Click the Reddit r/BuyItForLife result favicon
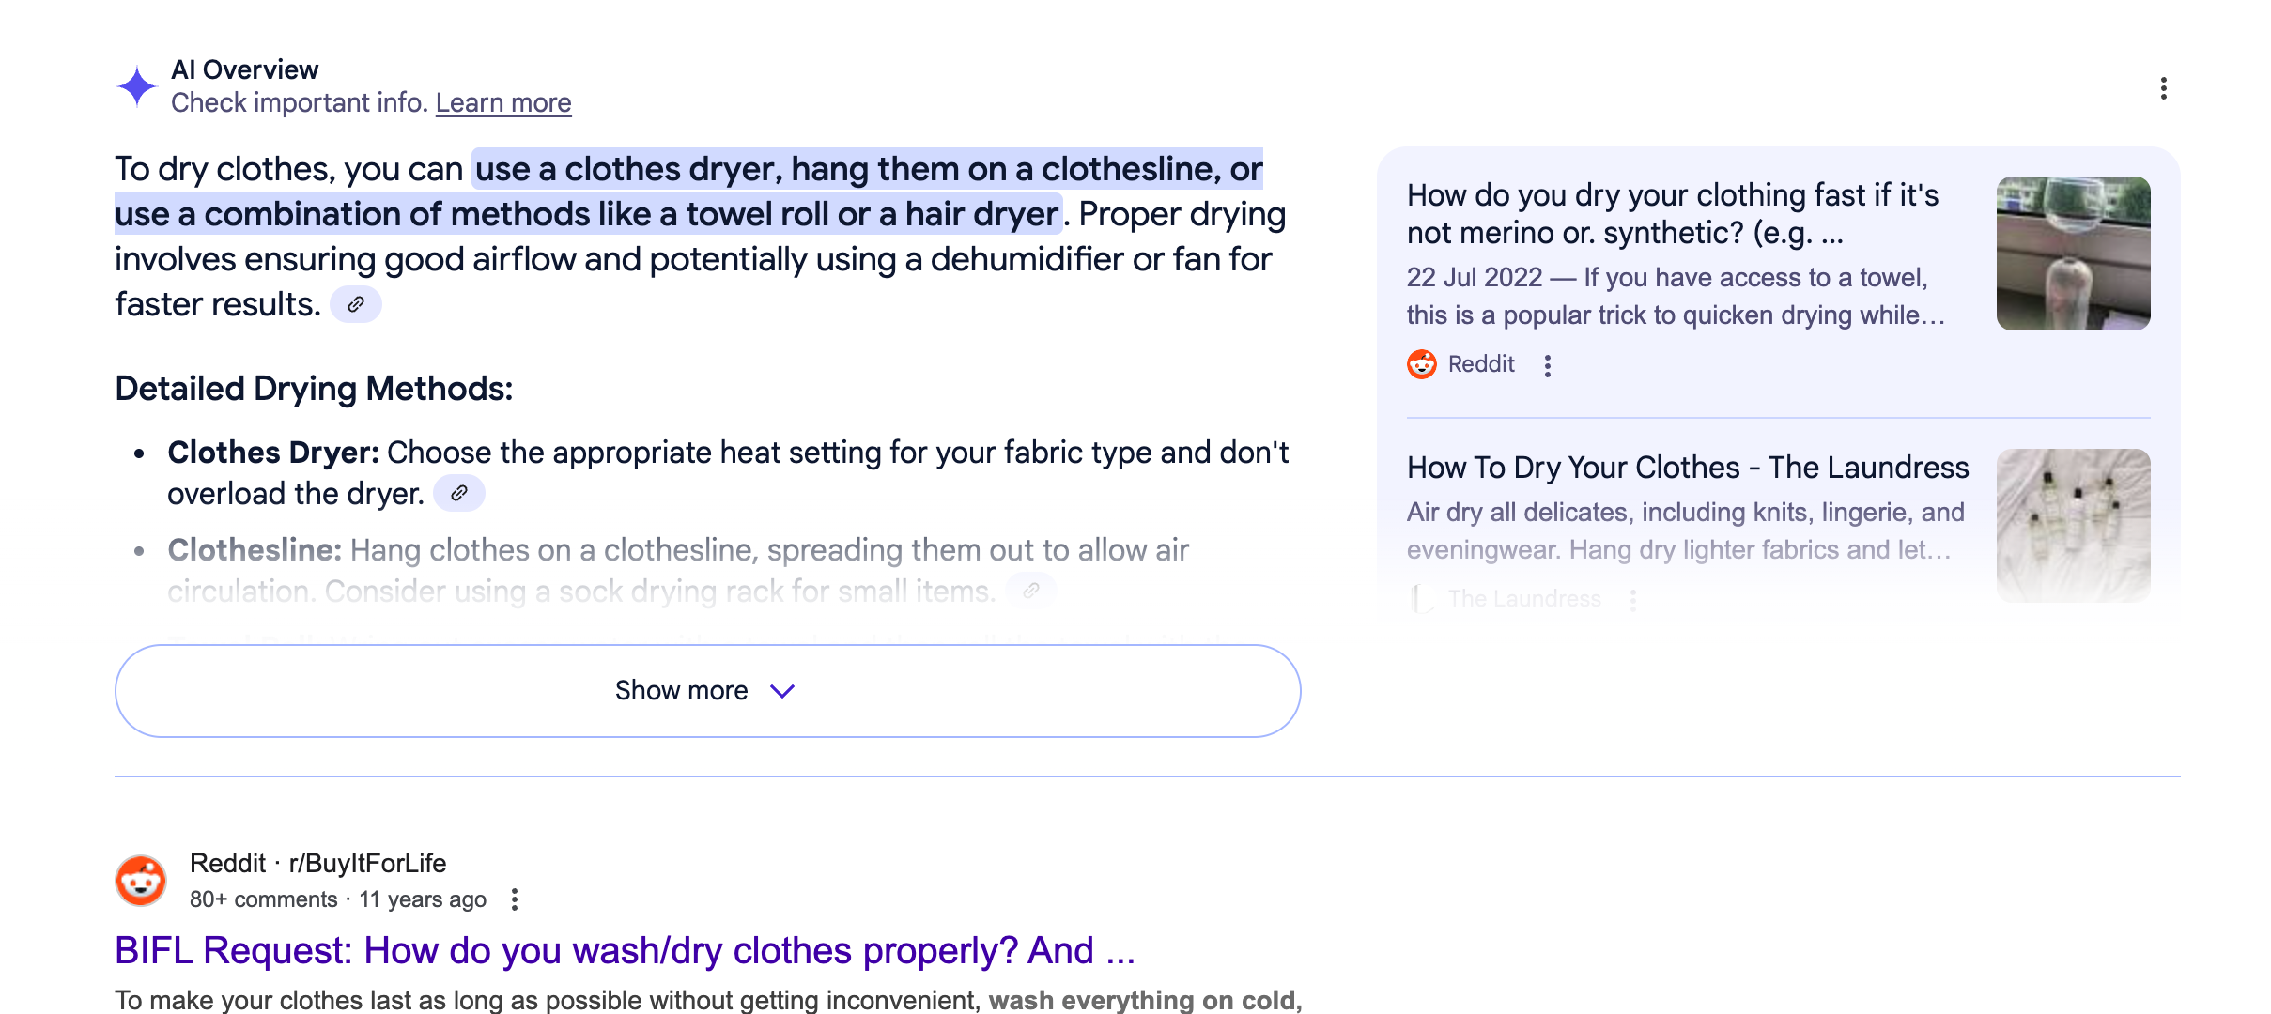The height and width of the screenshot is (1014, 2271). coord(141,881)
